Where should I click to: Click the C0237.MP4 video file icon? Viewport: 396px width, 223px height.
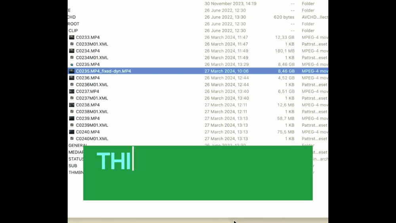72,91
